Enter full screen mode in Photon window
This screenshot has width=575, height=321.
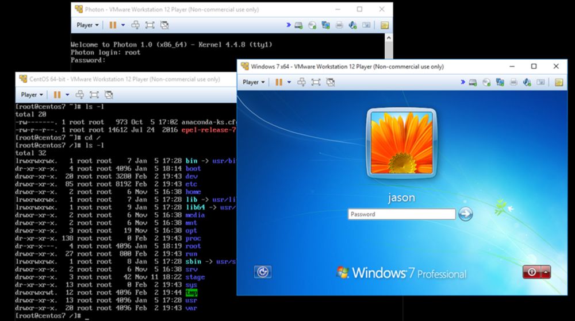(x=149, y=25)
